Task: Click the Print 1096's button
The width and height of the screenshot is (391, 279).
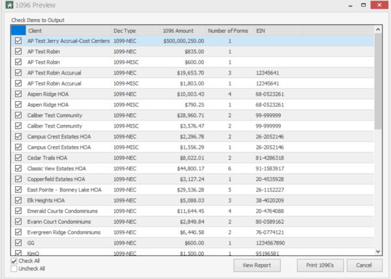Action: tap(320, 265)
